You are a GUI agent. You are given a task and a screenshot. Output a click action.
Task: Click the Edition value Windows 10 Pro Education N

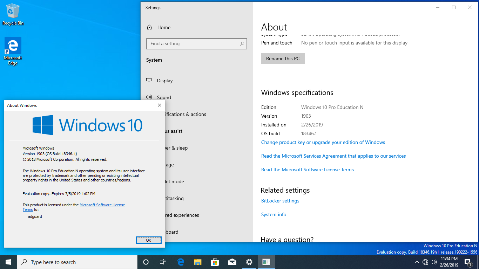pos(332,107)
